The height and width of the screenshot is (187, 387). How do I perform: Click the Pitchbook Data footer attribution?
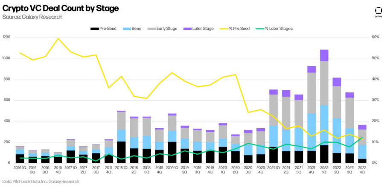(41, 181)
